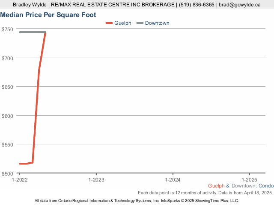This screenshot has width=274, height=205.
Task: Click the $750 y-axis label
Action: click(7, 29)
